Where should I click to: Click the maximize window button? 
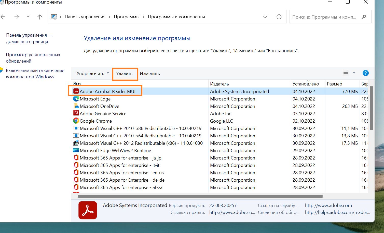348,2
